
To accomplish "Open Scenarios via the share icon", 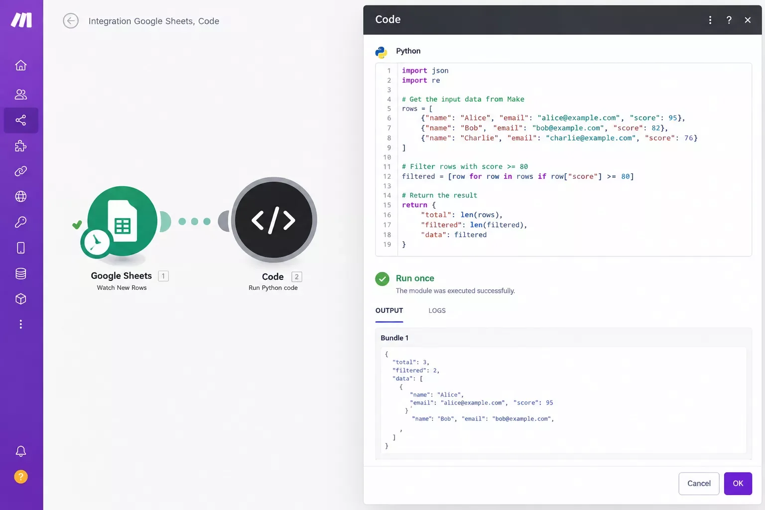I will [21, 120].
